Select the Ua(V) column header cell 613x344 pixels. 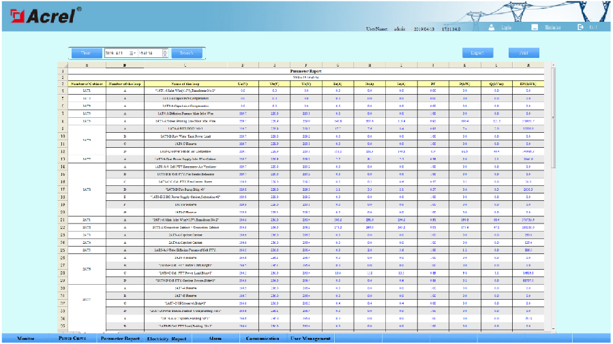click(x=242, y=83)
